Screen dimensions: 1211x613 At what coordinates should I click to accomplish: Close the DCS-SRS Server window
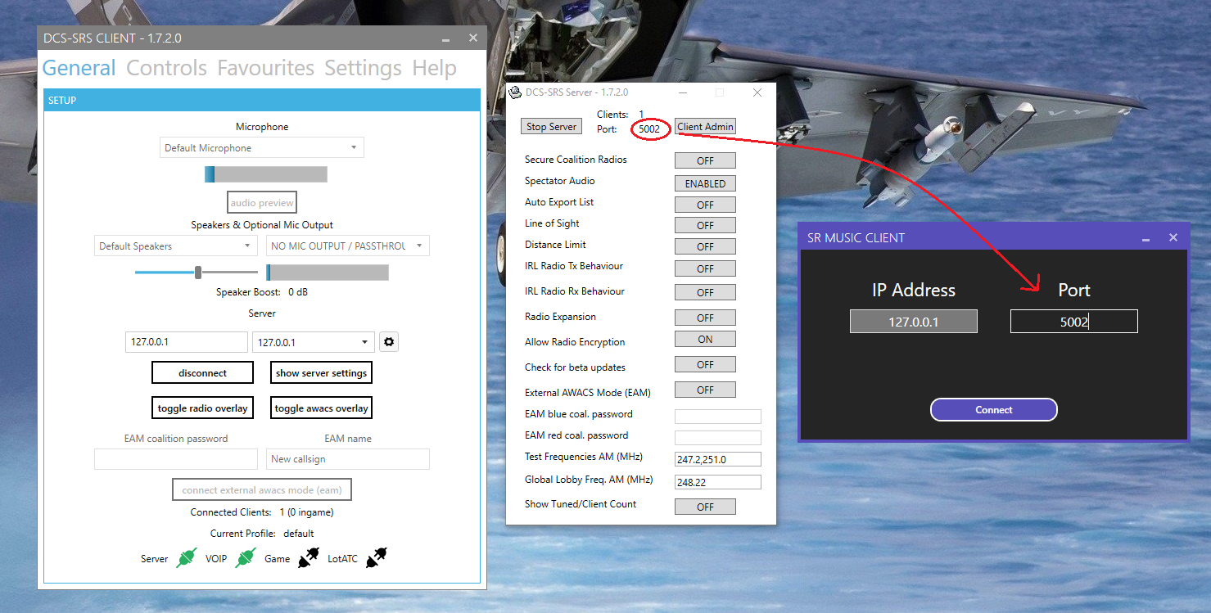tap(757, 92)
